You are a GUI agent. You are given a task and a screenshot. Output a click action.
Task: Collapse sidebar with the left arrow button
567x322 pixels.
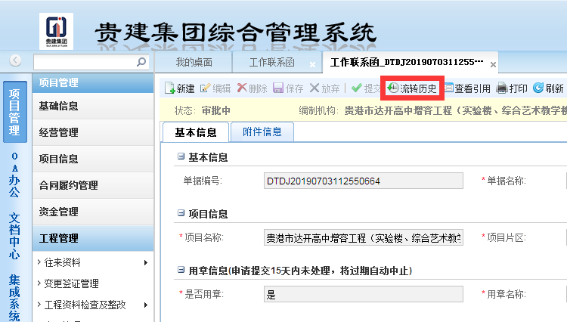tap(15, 61)
